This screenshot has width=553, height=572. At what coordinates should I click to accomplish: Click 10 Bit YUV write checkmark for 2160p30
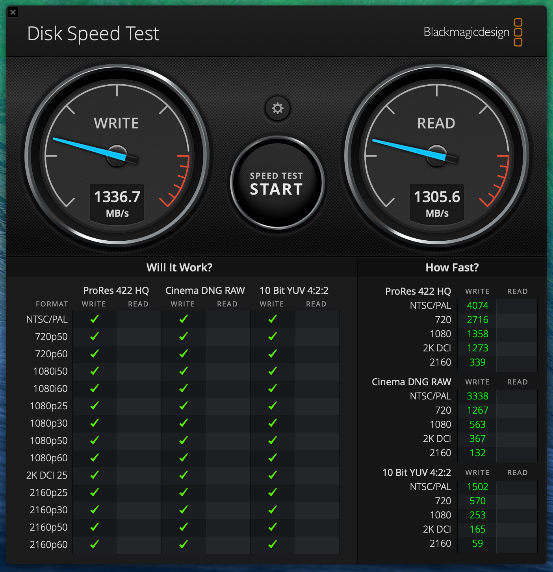(x=273, y=509)
